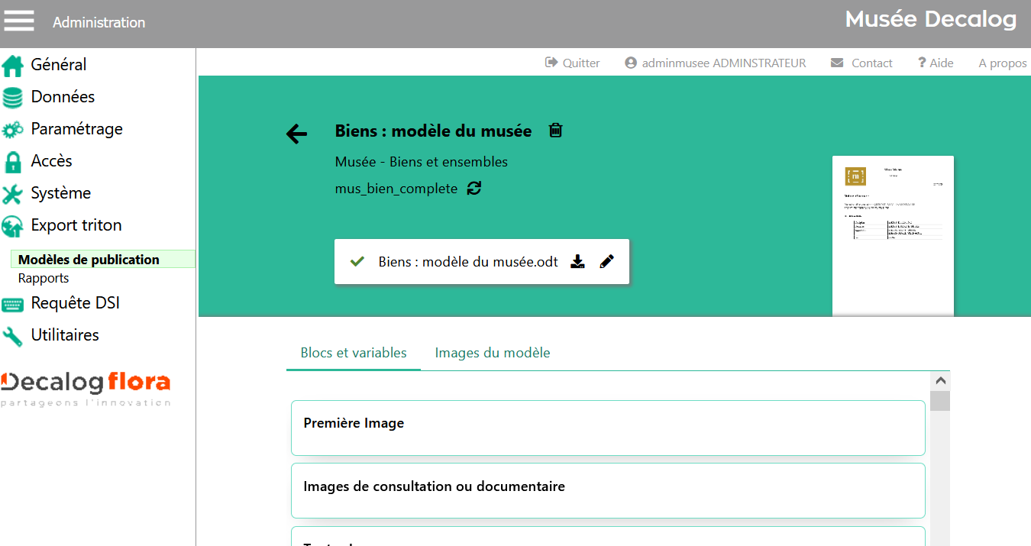Open the Données menu
This screenshot has height=546, width=1031.
tap(63, 97)
